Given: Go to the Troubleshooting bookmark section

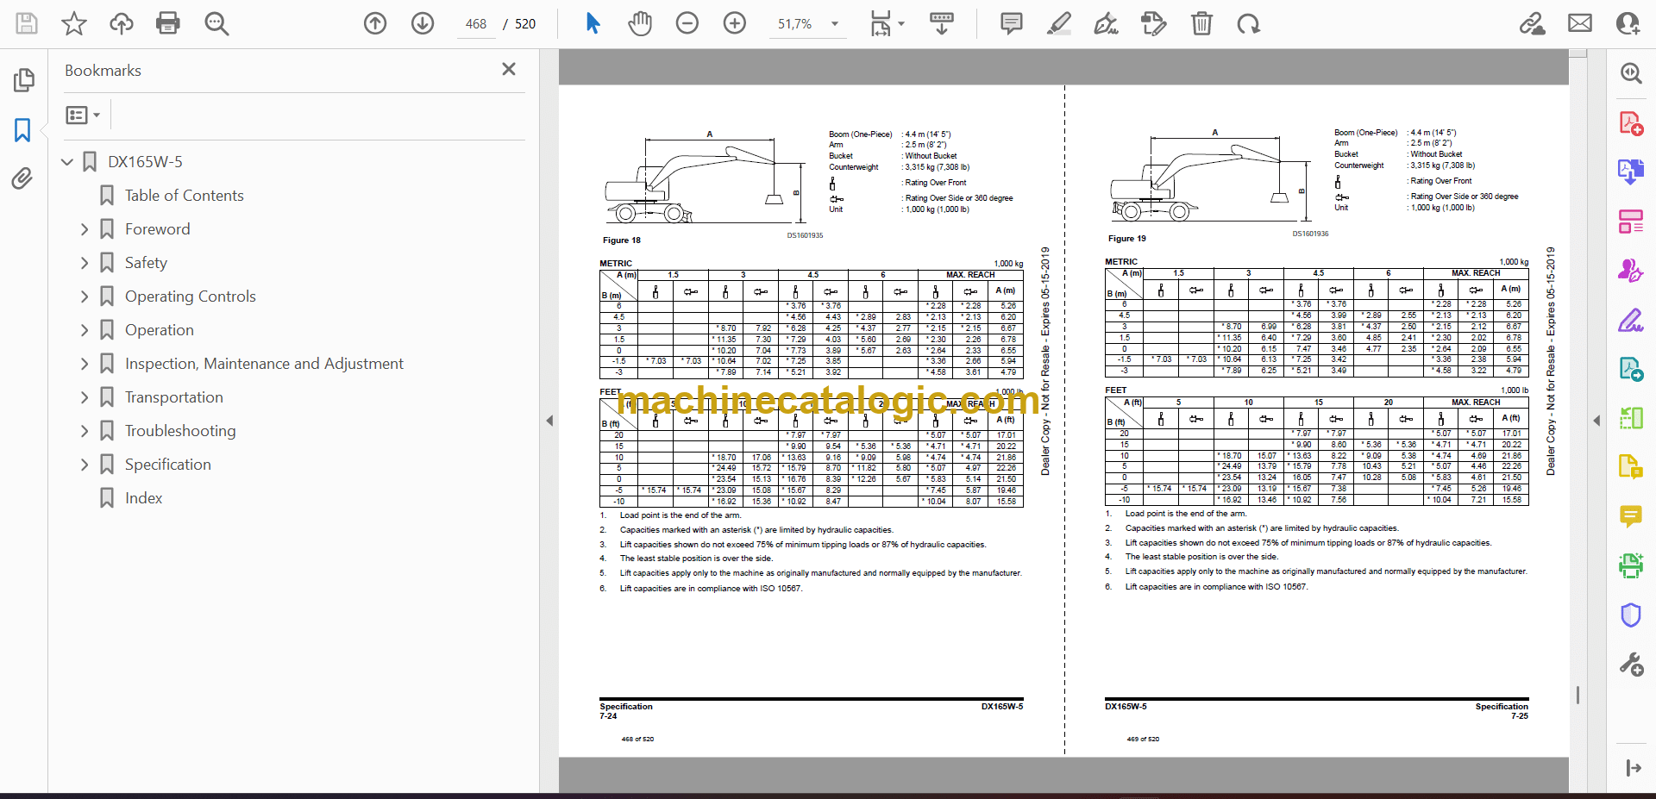Looking at the screenshot, I should [x=180, y=431].
